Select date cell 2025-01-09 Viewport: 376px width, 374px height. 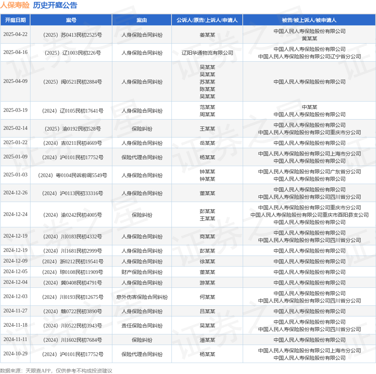pyautogui.click(x=15, y=157)
